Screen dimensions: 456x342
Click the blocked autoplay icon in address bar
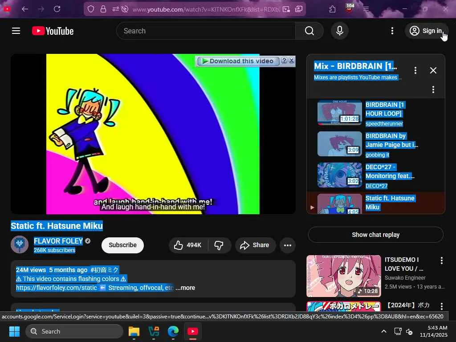pyautogui.click(x=125, y=9)
